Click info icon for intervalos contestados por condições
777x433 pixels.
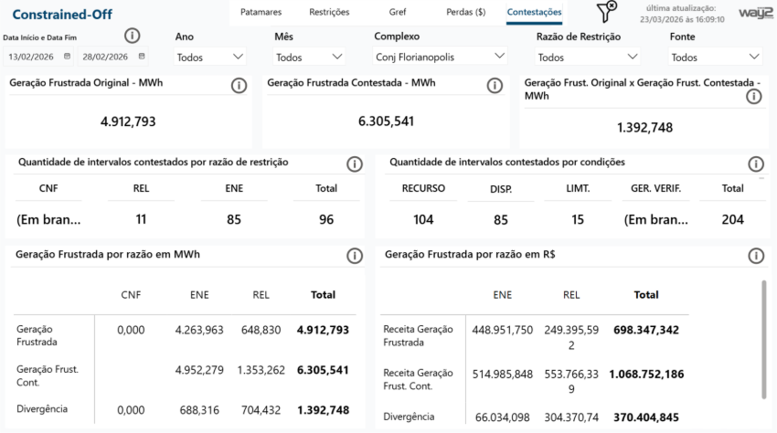pos(756,164)
